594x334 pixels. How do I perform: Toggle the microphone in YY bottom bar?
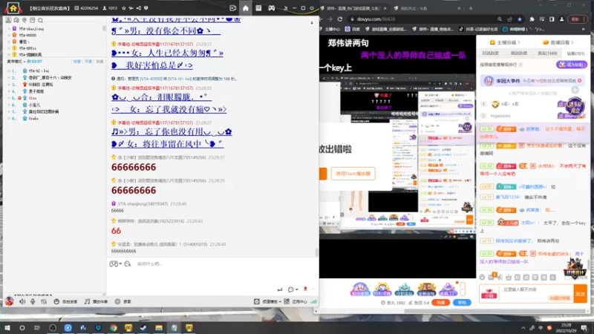33,301
